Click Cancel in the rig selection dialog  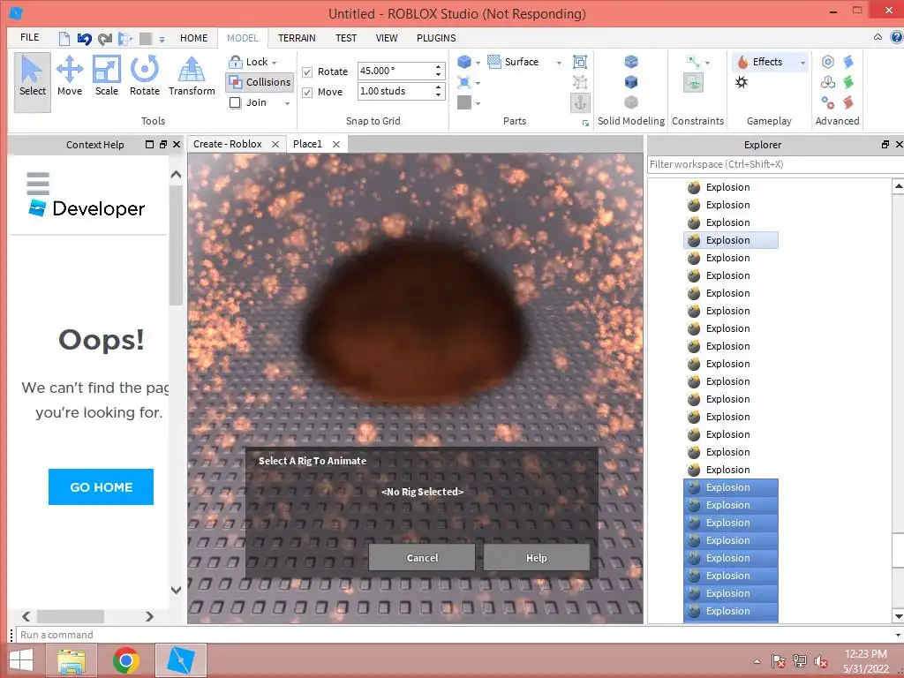tap(422, 558)
